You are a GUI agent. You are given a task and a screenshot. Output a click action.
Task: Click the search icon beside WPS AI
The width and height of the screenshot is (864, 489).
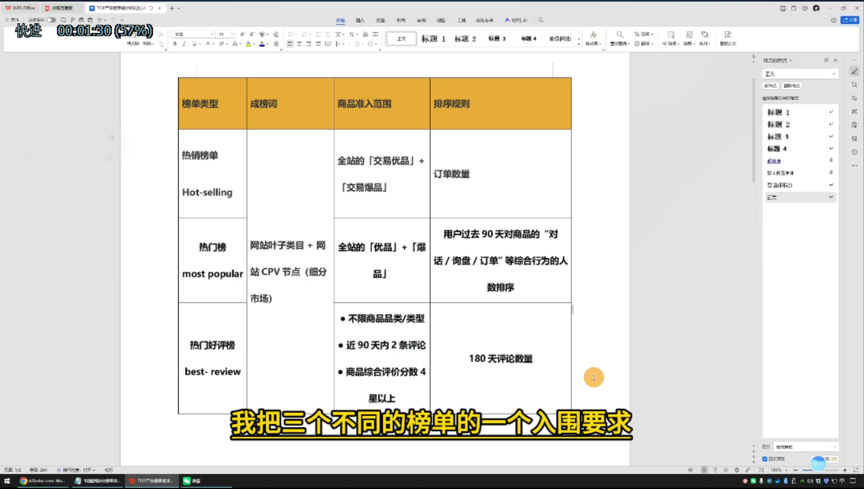[x=541, y=21]
